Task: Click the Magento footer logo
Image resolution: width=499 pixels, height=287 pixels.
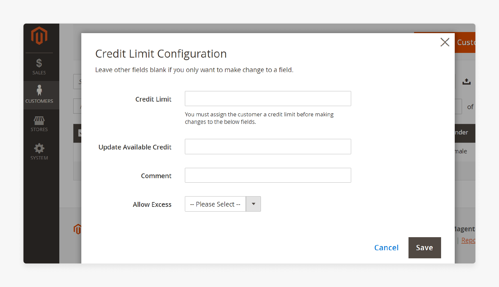Action: (77, 229)
